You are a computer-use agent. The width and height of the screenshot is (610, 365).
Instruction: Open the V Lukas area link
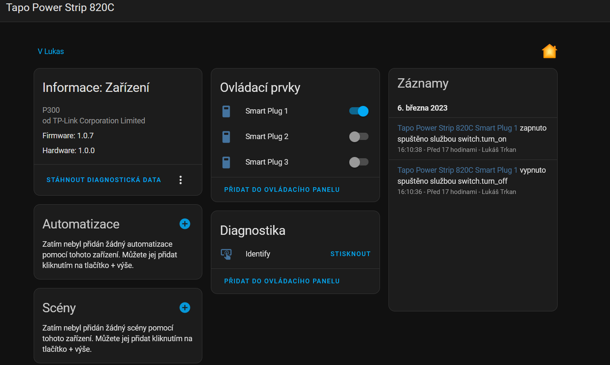[x=51, y=51]
